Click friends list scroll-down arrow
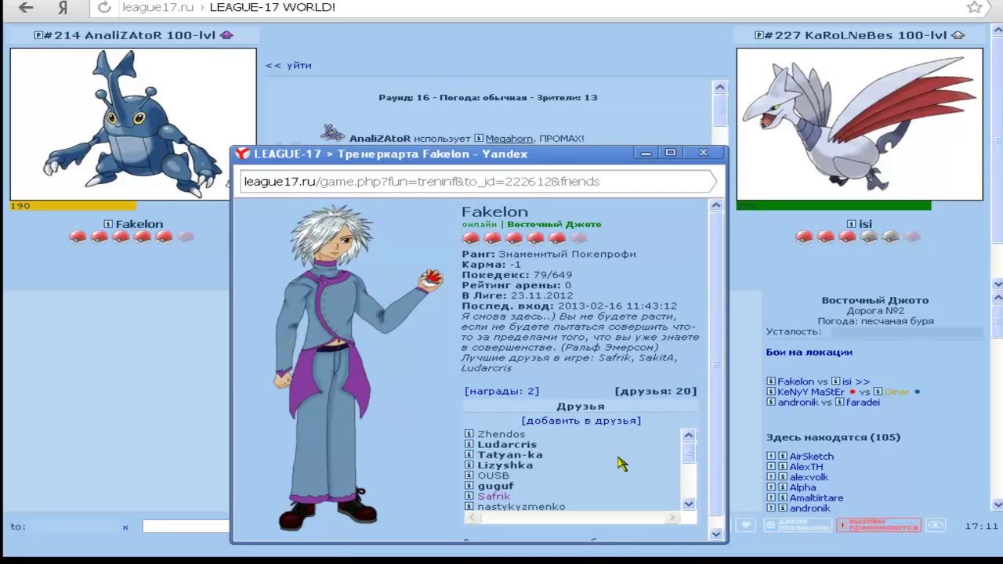 (x=689, y=504)
